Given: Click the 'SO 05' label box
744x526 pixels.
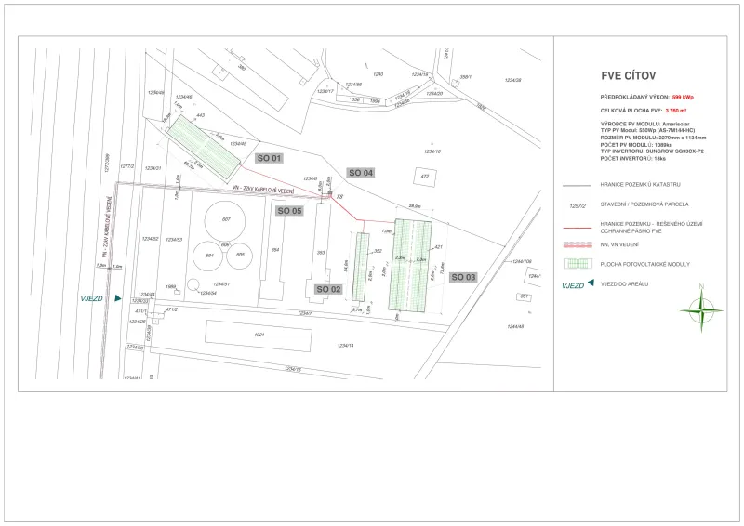Looking at the screenshot, I should [289, 211].
